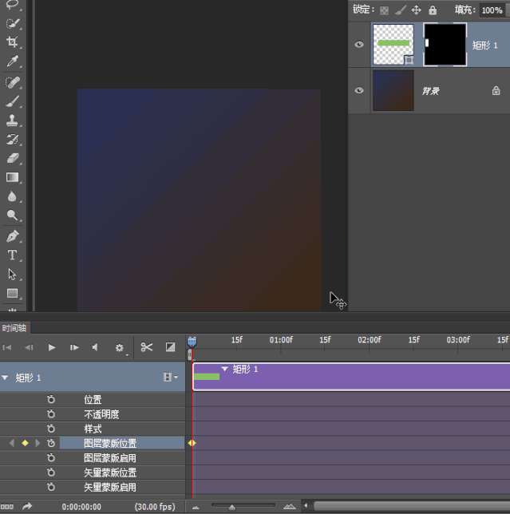
Task: Lock all padlock icon
Action: point(433,10)
